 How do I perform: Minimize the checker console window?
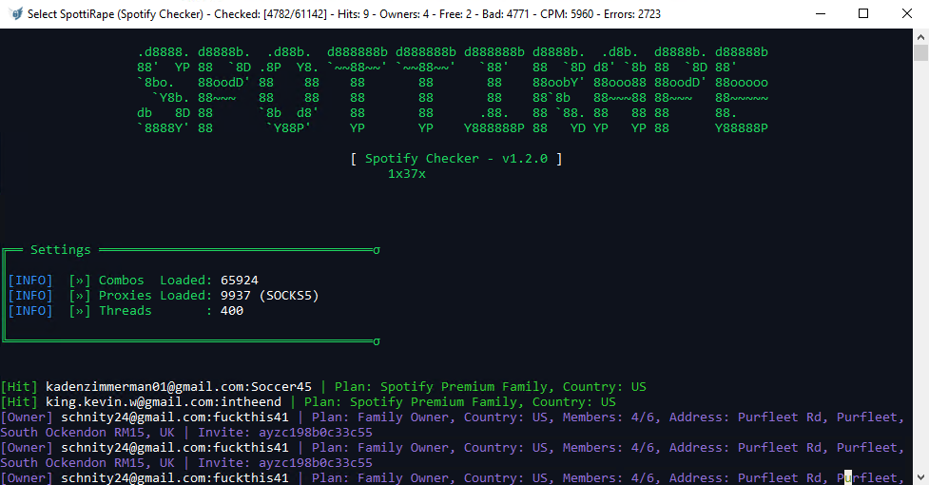point(819,14)
